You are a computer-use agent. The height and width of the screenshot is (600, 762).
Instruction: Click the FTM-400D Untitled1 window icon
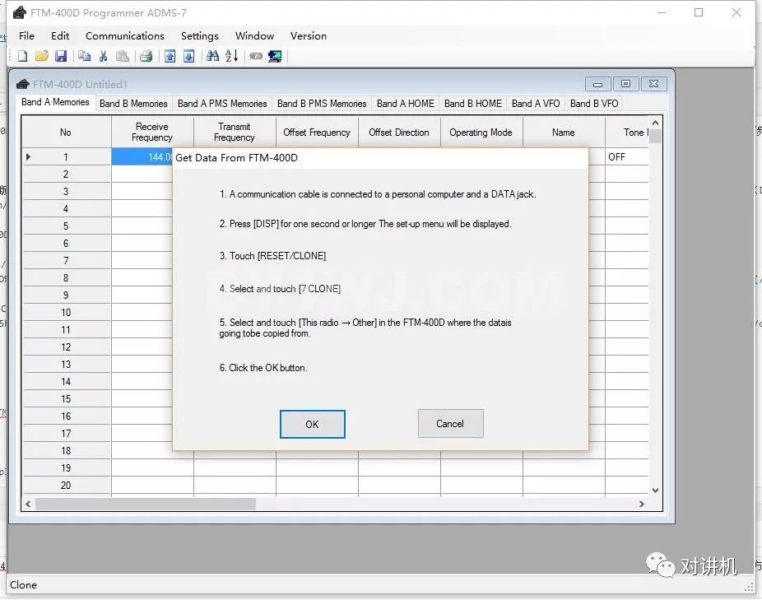point(22,84)
